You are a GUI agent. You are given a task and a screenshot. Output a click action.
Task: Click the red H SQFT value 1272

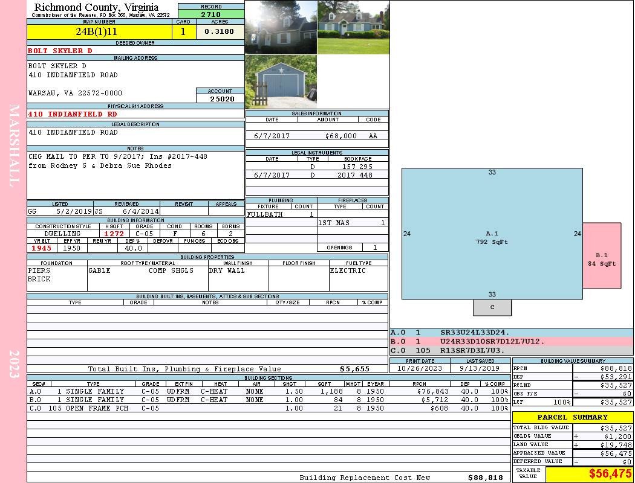pyautogui.click(x=113, y=234)
